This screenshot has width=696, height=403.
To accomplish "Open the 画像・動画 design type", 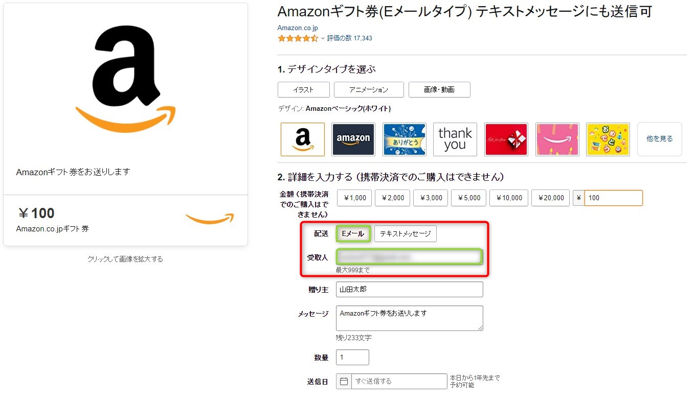I will coord(439,89).
